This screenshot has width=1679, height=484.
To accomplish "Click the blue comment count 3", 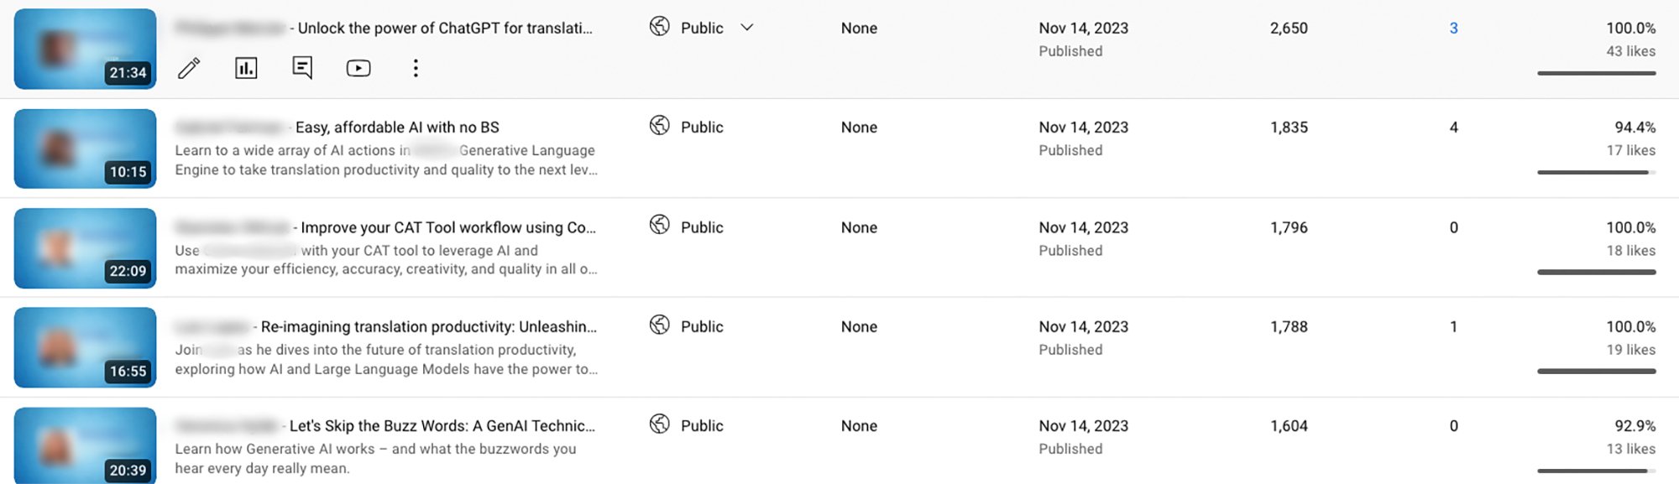I will click(x=1454, y=29).
